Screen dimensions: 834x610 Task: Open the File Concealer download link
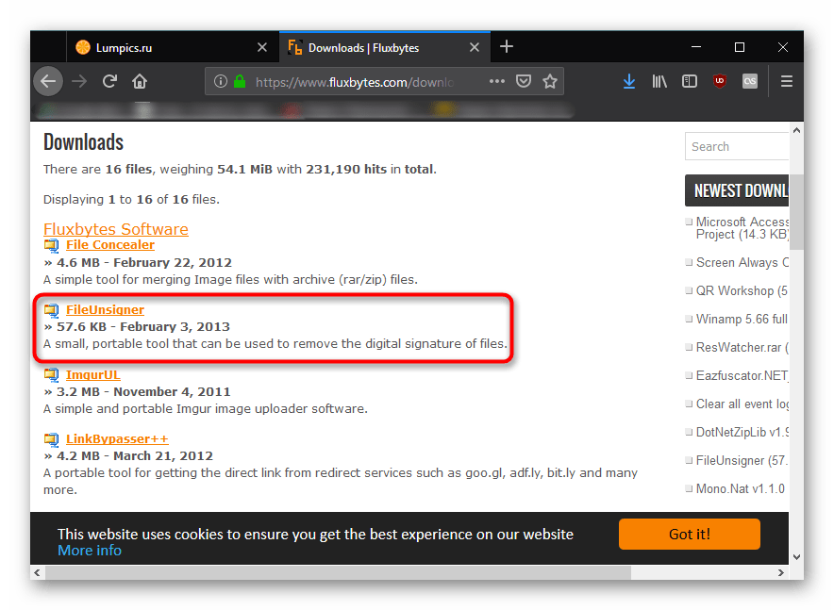pyautogui.click(x=110, y=245)
